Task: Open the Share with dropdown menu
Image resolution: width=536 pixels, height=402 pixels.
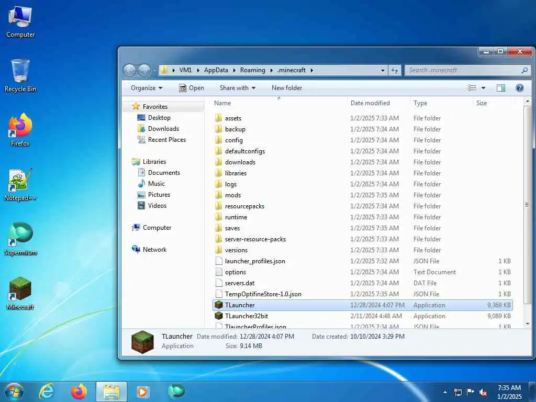Action: [238, 88]
